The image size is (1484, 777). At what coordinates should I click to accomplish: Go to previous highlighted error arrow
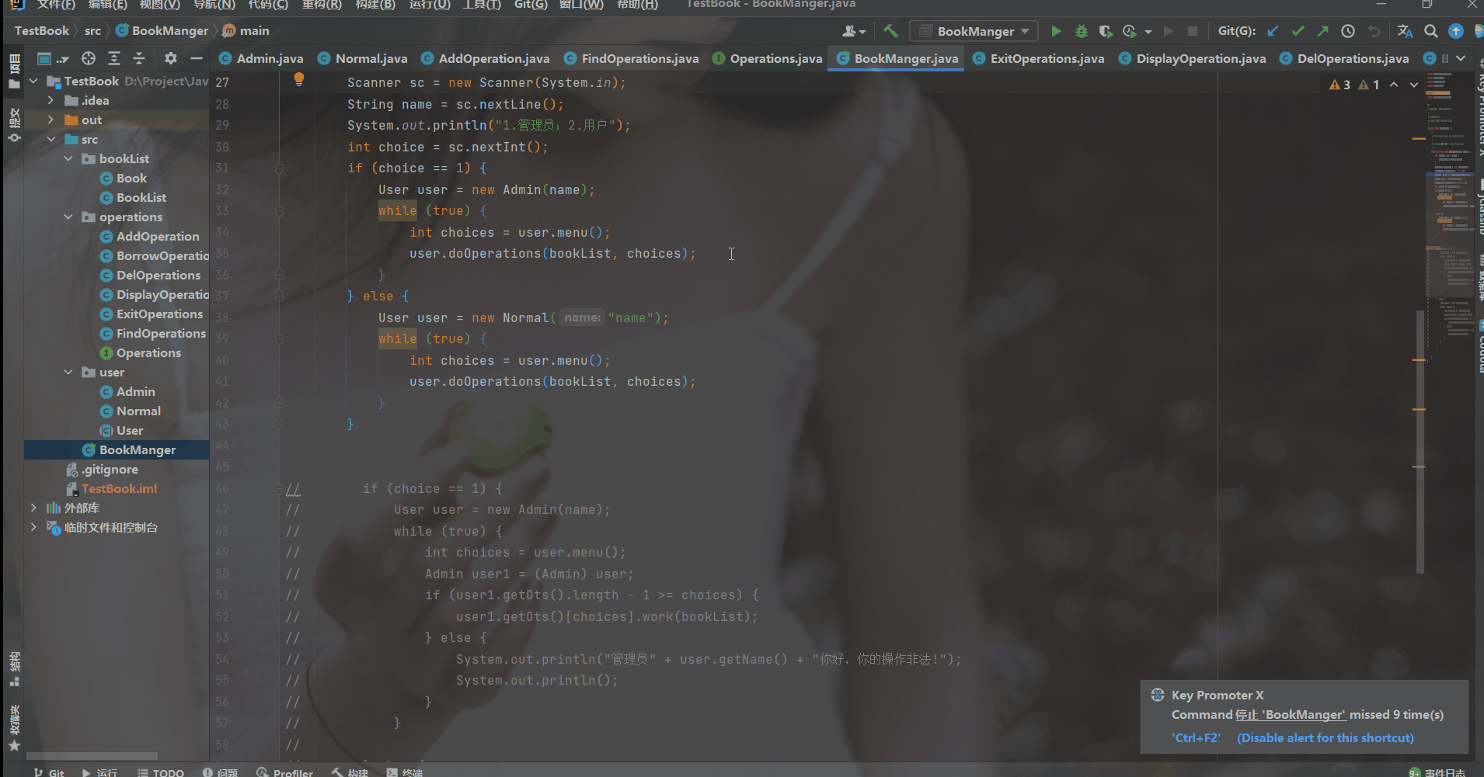click(1394, 84)
